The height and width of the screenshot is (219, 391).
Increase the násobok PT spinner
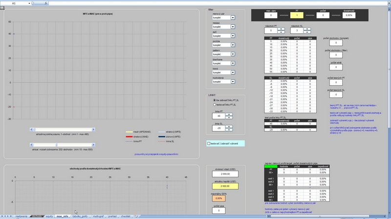coord(281,29)
